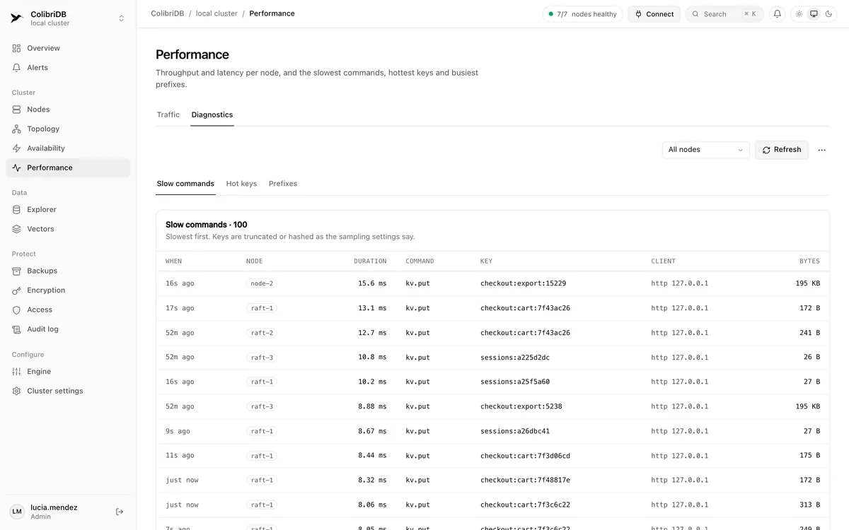Click the 9s ago timestamp
Screen dimensions: 849x530
tap(178, 431)
